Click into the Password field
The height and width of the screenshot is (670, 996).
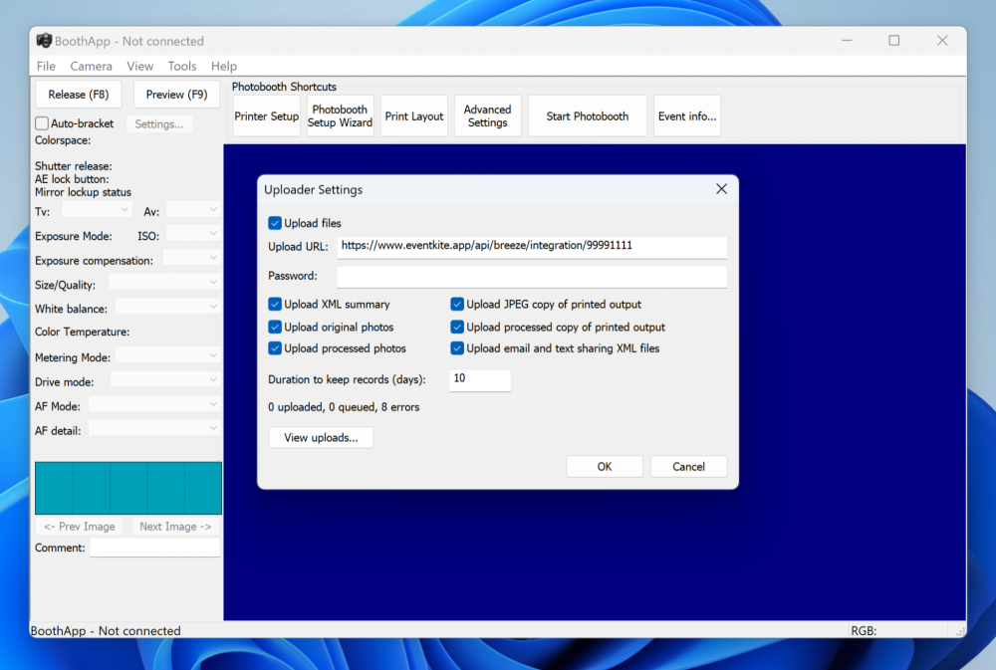point(532,277)
